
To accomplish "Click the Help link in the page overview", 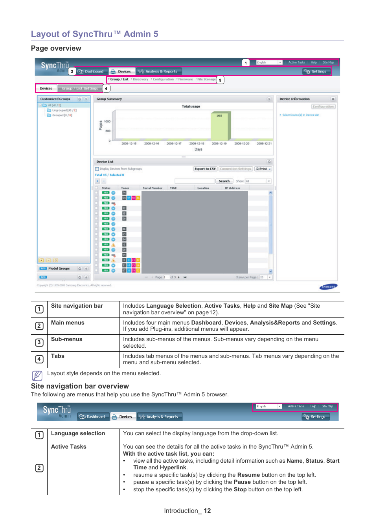I will pos(314,62).
